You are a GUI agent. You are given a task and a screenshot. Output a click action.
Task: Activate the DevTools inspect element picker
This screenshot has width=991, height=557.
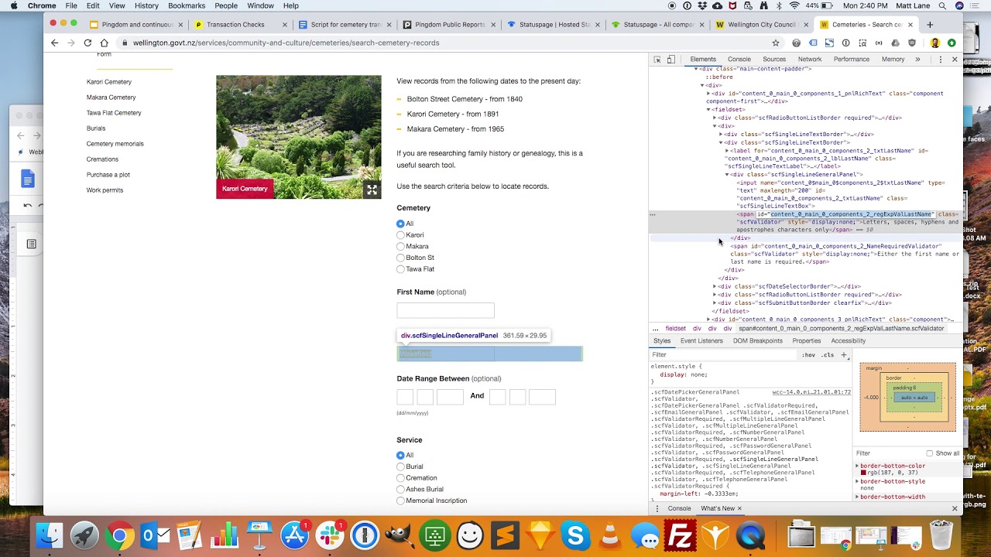coord(657,60)
